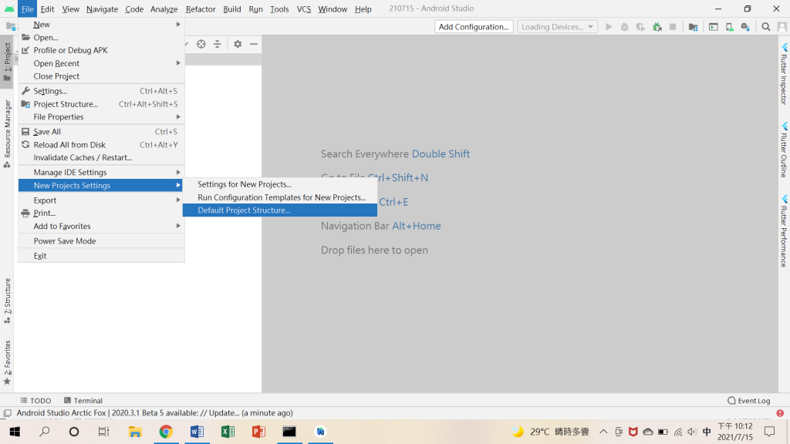The height and width of the screenshot is (444, 790).
Task: Click Settings... in File menu
Action: tap(101, 91)
